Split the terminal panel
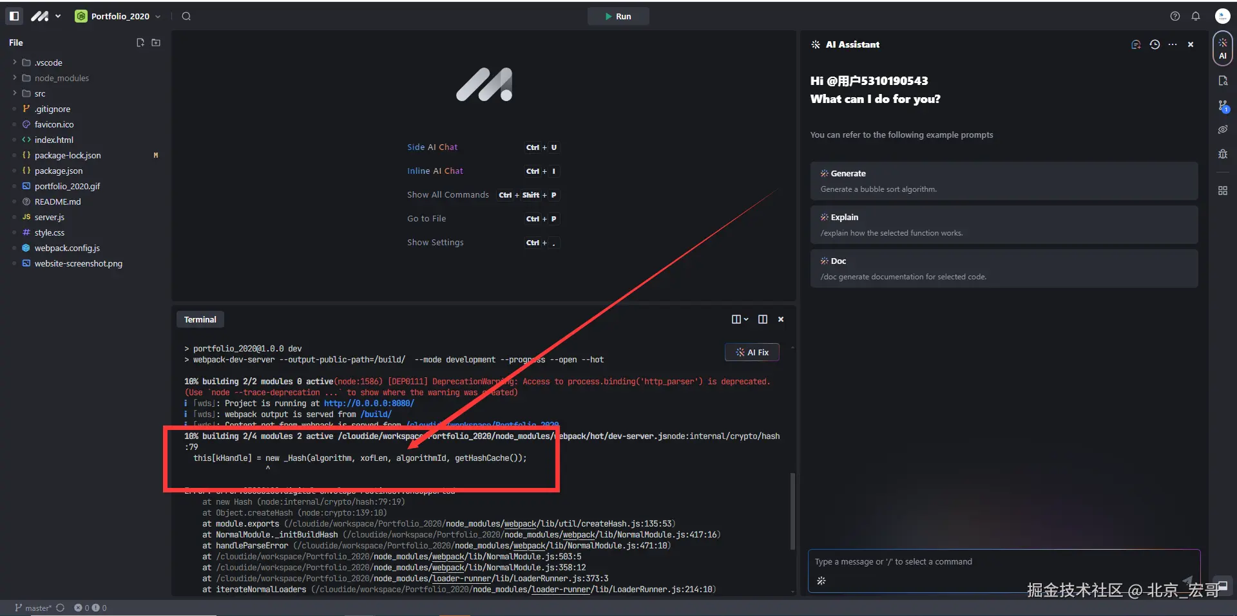1237x616 pixels. point(763,319)
